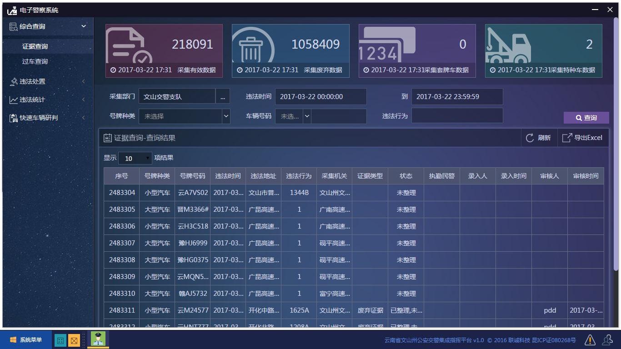Click the 违法处置 gavel icon

click(x=13, y=82)
